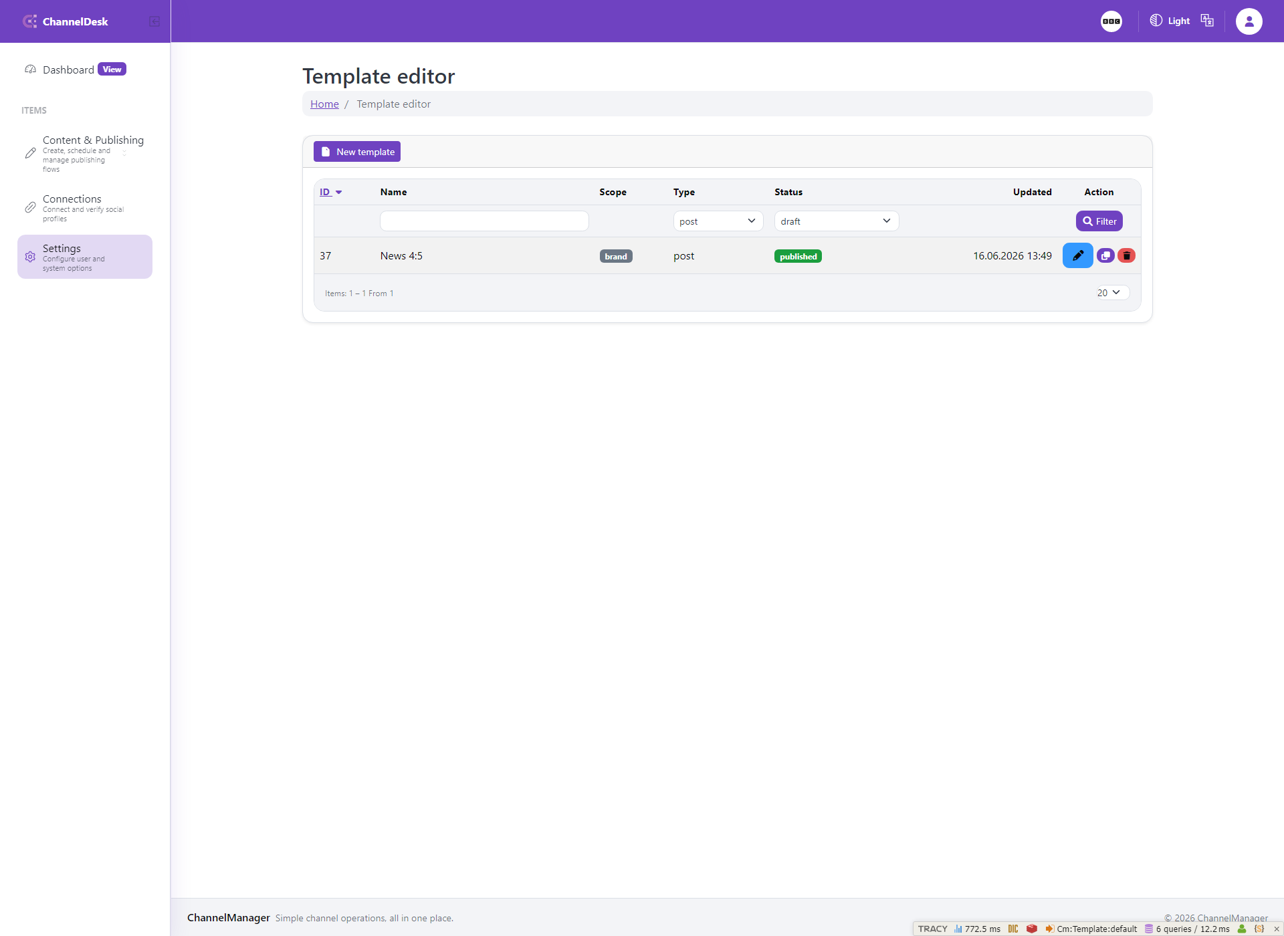Open the Status filter dropdown showing draft

[x=837, y=221]
